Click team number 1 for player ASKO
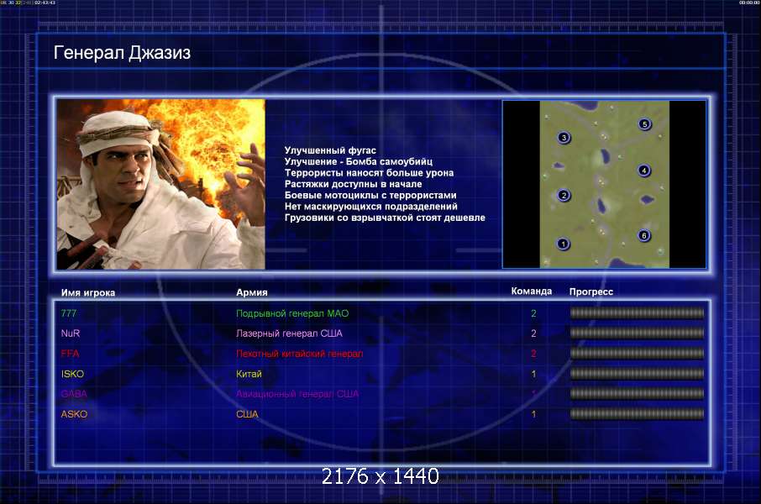 (533, 415)
